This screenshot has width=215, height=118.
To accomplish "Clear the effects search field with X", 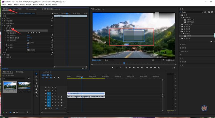I will pyautogui.click(x=202, y=12).
